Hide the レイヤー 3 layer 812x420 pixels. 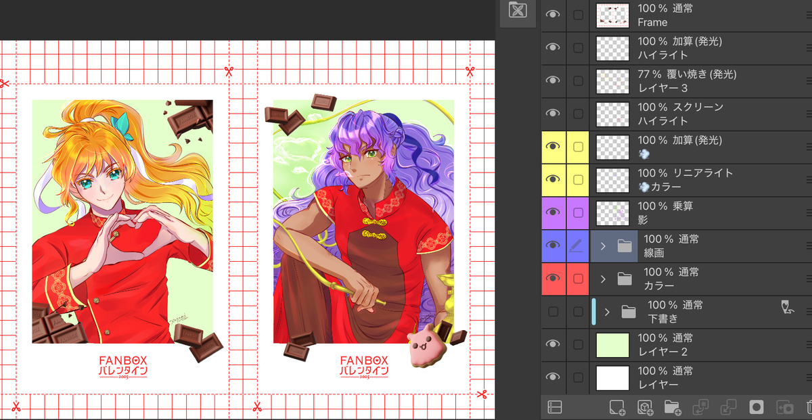point(553,80)
